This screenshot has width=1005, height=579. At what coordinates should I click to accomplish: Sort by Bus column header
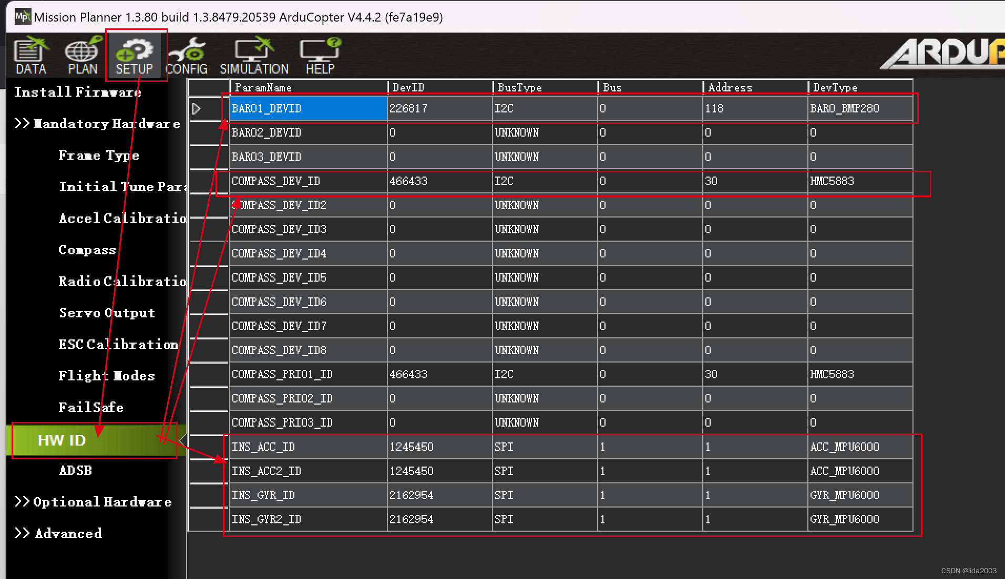click(x=650, y=87)
